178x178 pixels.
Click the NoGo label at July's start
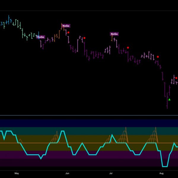click(x=114, y=34)
